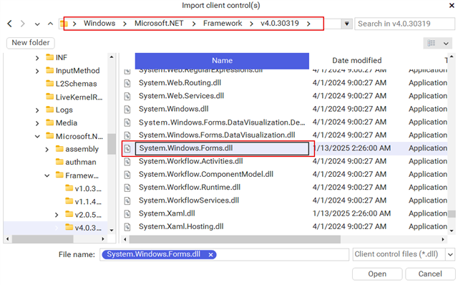Image resolution: width=458 pixels, height=285 pixels.
Task: Click the Windows breadcrumb segment
Action: click(99, 24)
